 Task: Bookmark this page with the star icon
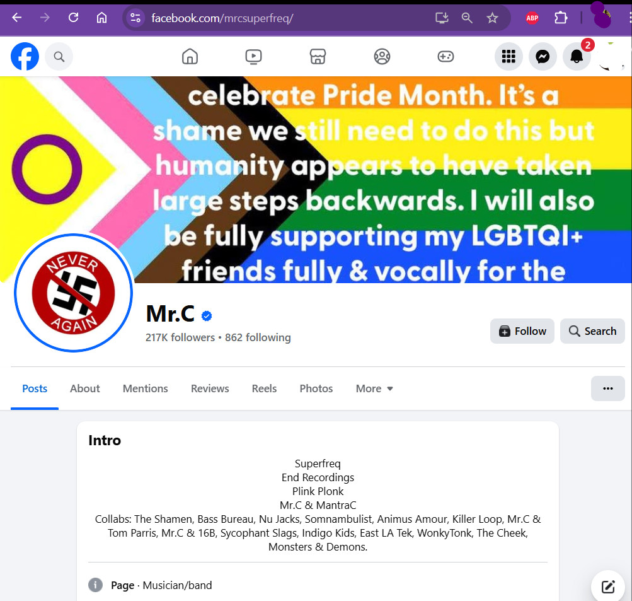coord(492,18)
